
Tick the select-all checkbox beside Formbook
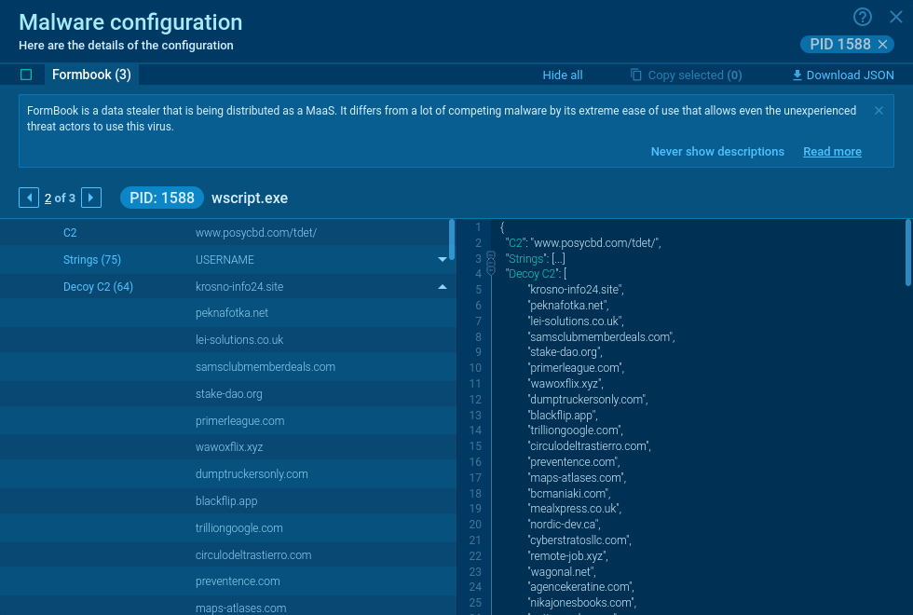(26, 75)
